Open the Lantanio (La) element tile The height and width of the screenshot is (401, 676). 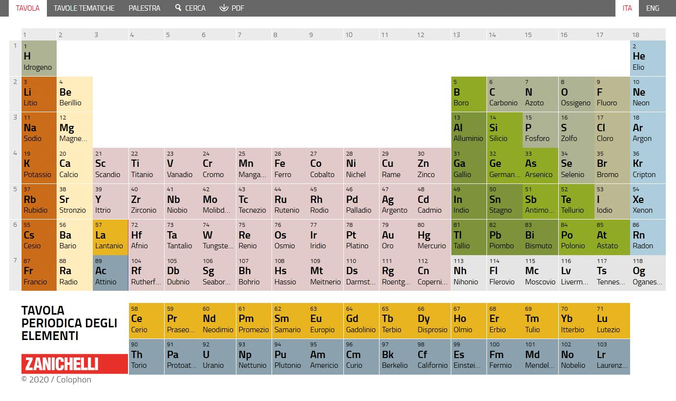point(110,237)
